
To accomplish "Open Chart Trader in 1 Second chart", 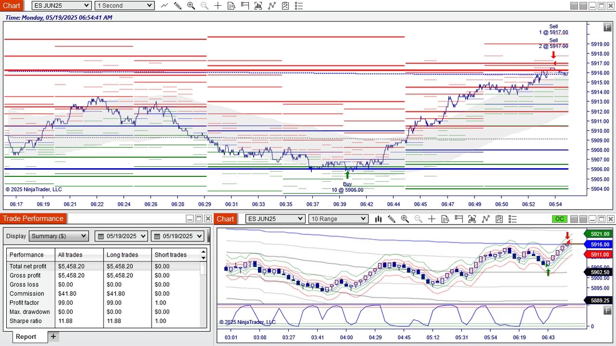I will click(x=245, y=6).
